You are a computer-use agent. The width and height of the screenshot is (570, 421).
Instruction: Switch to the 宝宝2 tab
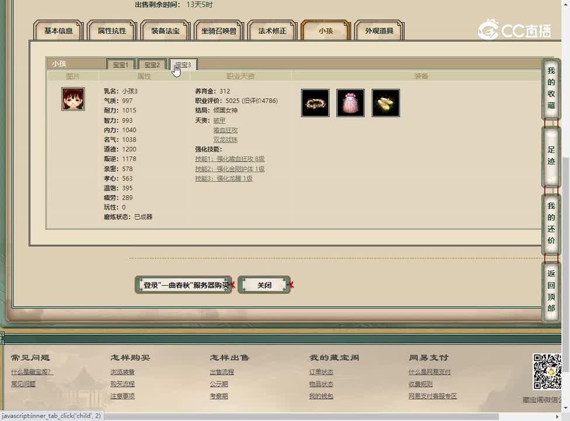click(152, 65)
